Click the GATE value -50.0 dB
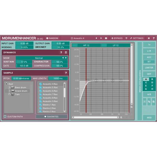This screenshot has width=157, height=157. coord(24,66)
